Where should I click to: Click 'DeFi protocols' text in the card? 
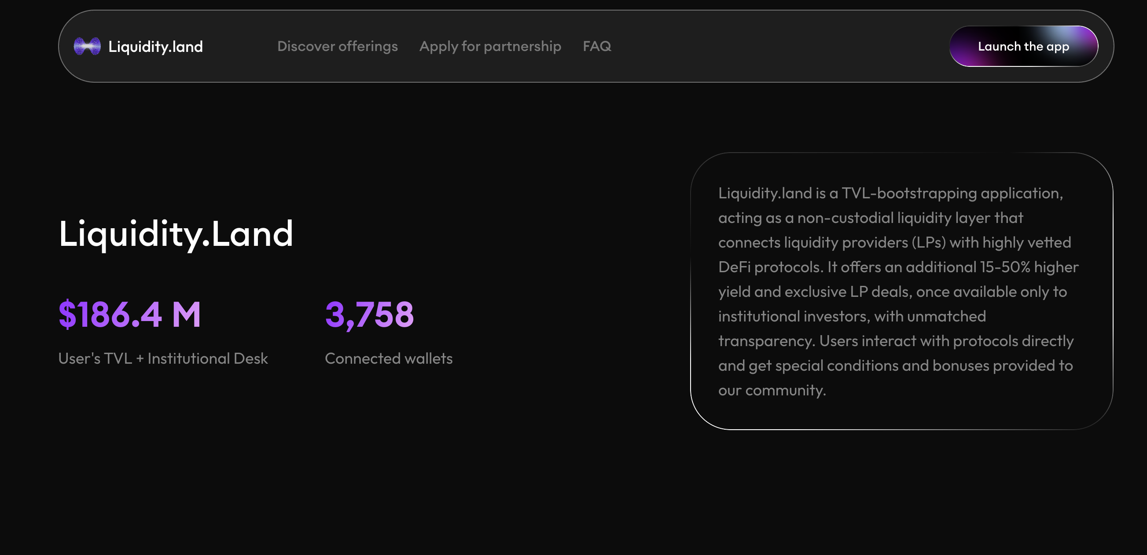click(769, 267)
